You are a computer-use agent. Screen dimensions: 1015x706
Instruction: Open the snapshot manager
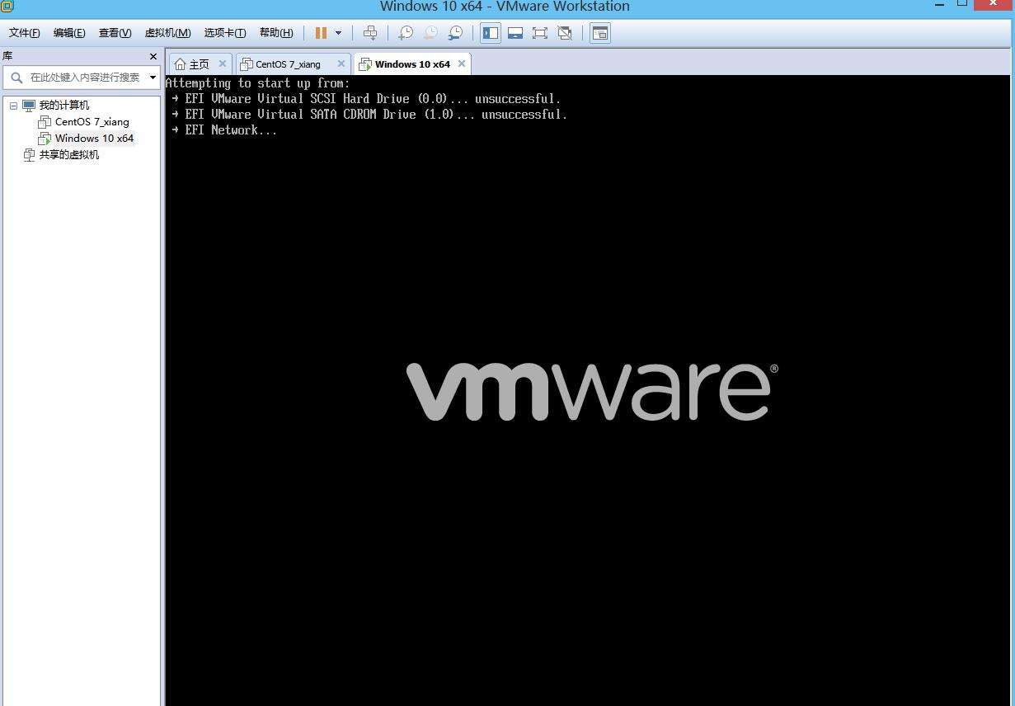(455, 33)
